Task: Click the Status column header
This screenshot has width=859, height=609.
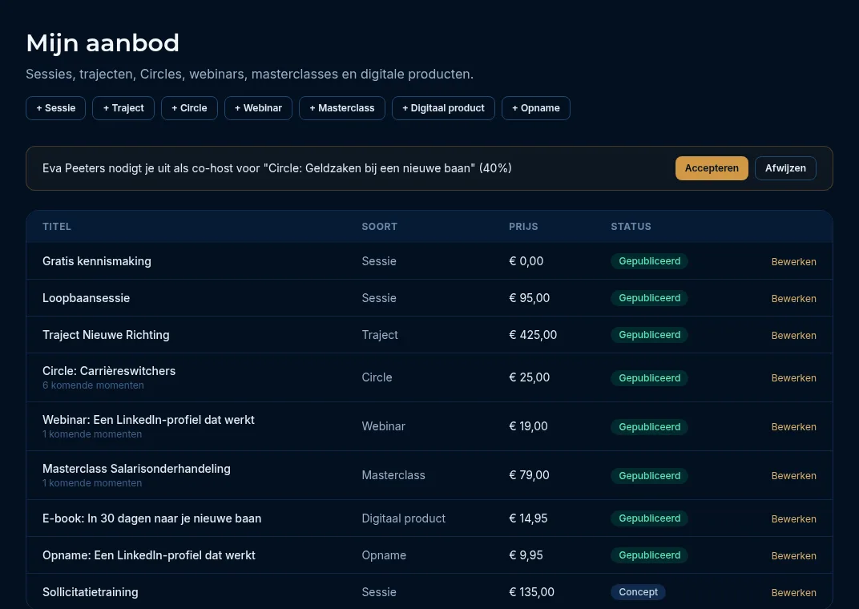Action: click(x=631, y=226)
